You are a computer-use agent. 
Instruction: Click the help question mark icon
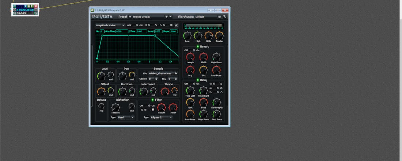point(225,17)
